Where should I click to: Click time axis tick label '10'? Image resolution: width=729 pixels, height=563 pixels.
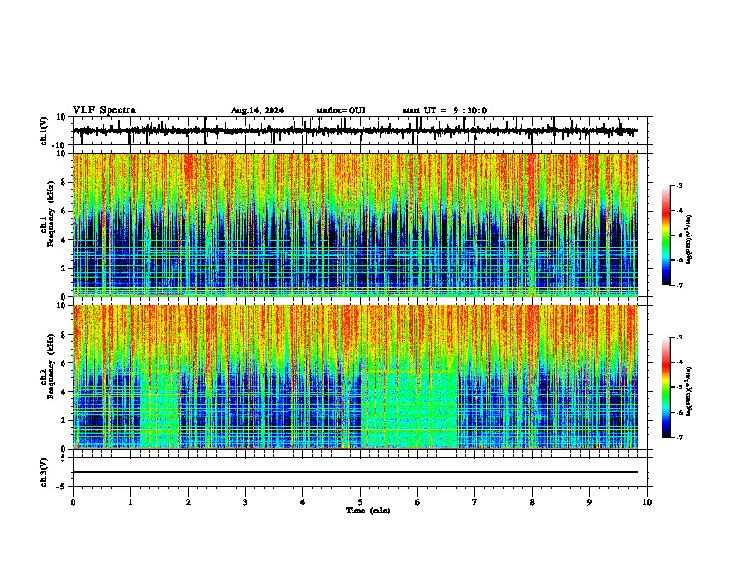[647, 502]
